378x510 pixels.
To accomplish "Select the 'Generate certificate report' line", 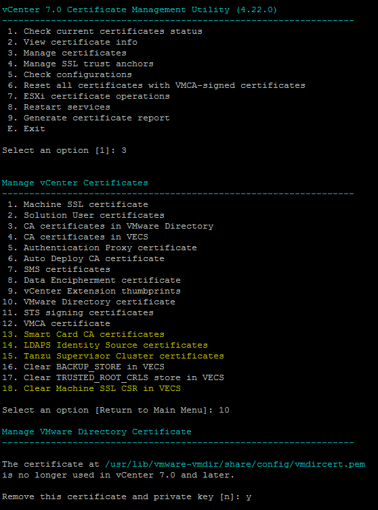I will [88, 118].
